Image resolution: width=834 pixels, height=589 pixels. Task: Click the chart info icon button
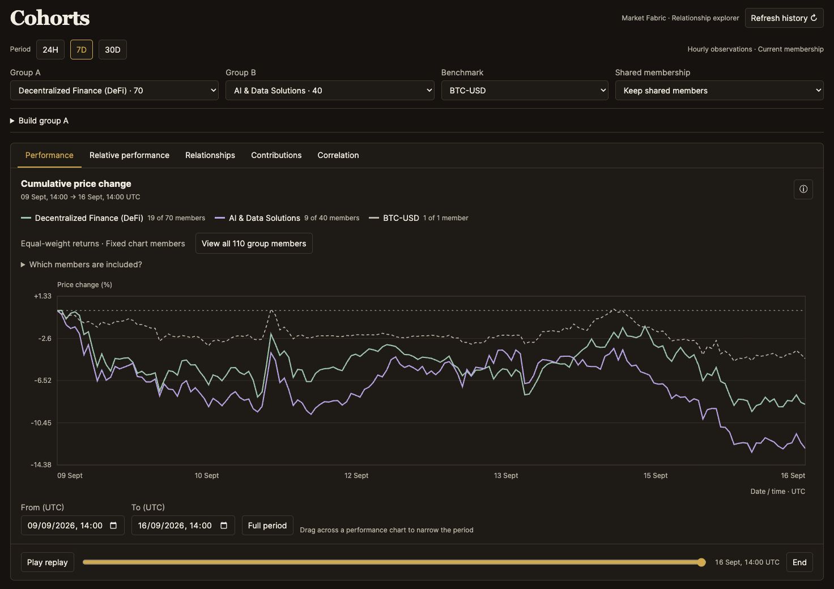click(x=803, y=189)
